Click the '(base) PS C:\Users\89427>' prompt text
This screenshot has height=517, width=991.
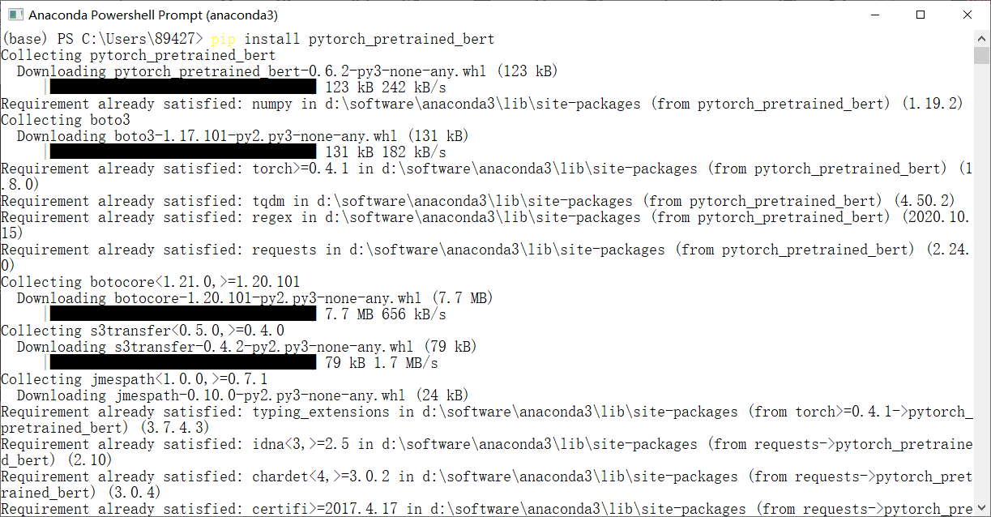click(x=102, y=39)
